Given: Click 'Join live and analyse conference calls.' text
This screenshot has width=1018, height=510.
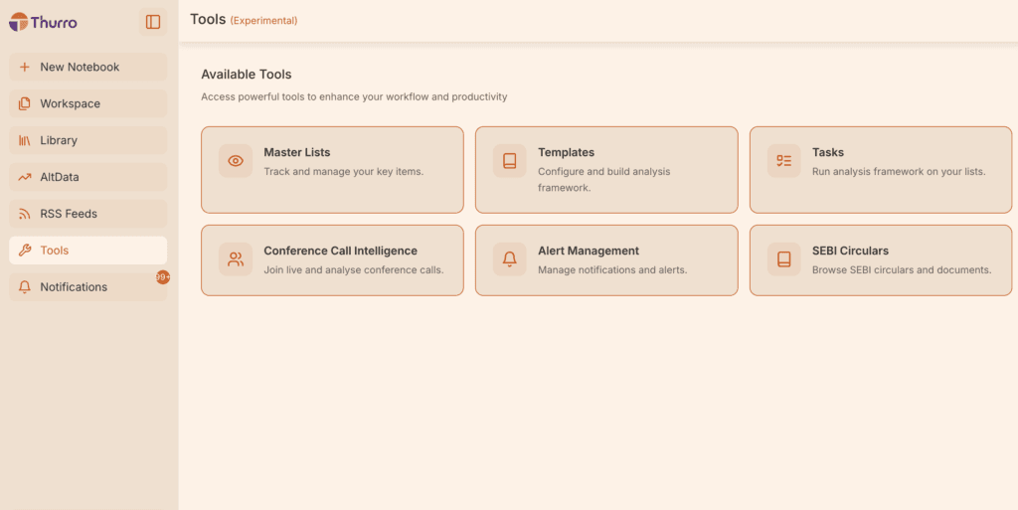Looking at the screenshot, I should tap(354, 270).
